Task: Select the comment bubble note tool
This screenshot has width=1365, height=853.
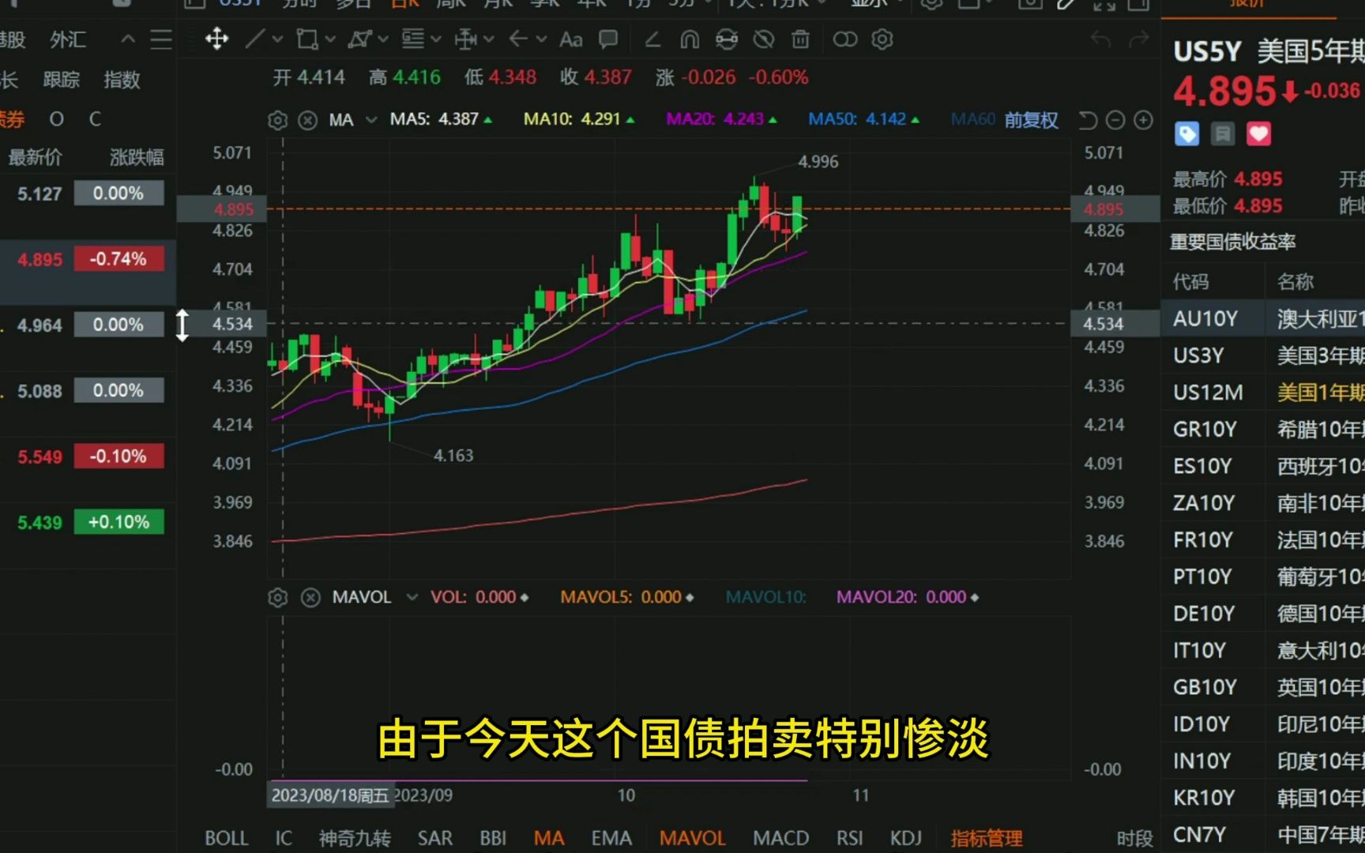Action: (607, 39)
